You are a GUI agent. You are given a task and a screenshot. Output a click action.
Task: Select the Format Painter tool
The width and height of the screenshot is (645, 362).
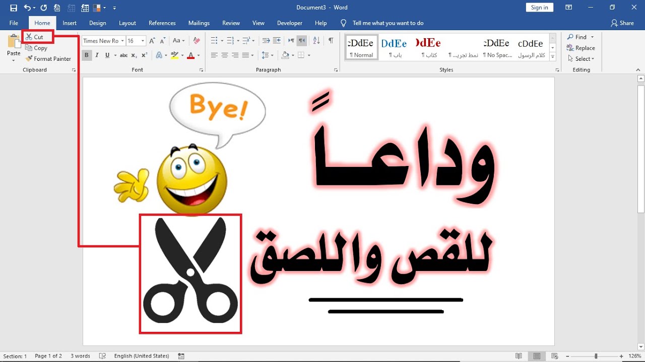click(x=48, y=59)
